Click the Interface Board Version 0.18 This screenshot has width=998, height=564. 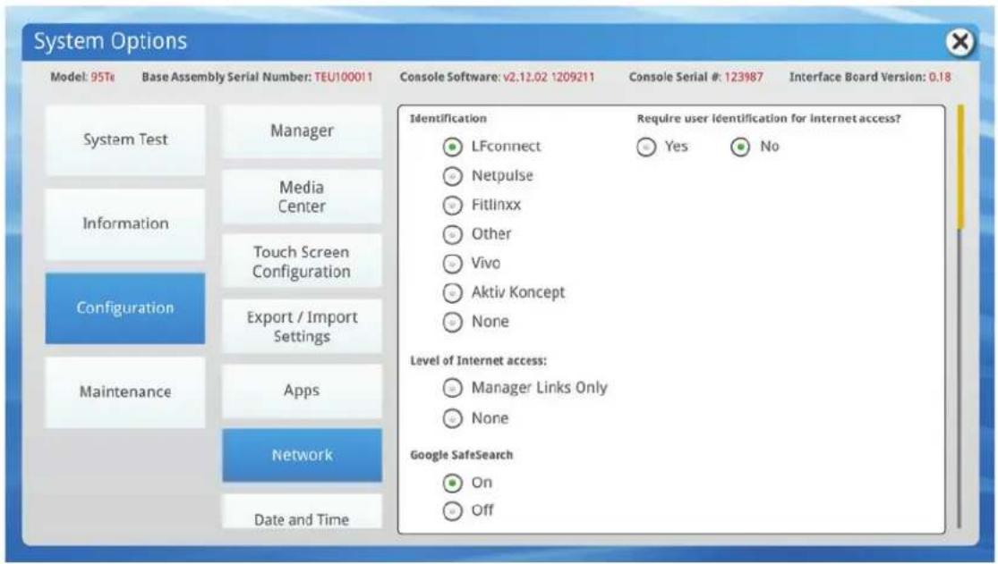point(940,77)
